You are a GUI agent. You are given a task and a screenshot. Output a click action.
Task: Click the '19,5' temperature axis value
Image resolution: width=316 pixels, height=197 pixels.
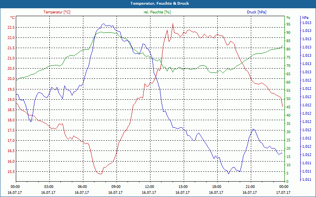(x=11, y=89)
